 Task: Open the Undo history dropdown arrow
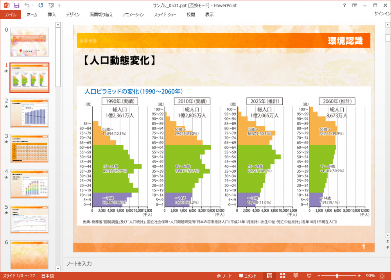(32, 5)
